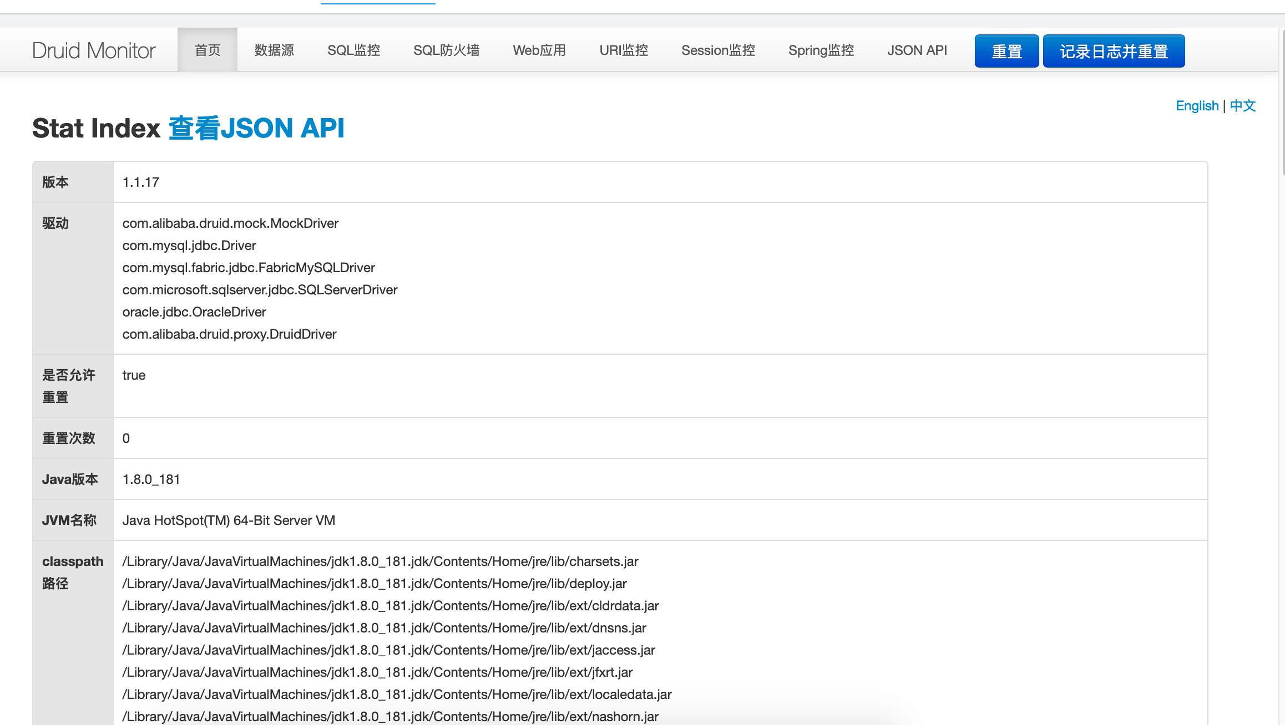This screenshot has height=725, width=1285.
Task: Select oracle.jdbc.OracleDriver entry
Action: pos(194,312)
